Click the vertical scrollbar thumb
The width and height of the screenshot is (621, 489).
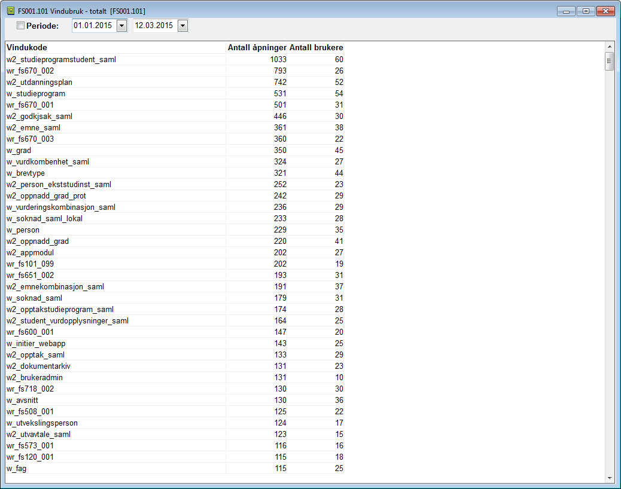(x=610, y=62)
